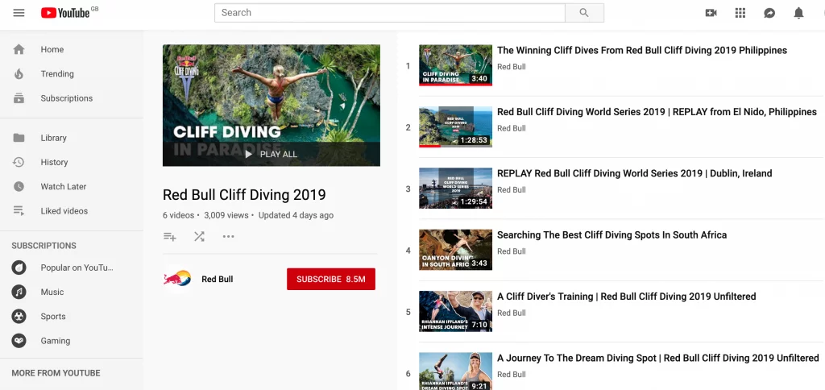Click the Red Bull channel avatar

tap(177, 279)
